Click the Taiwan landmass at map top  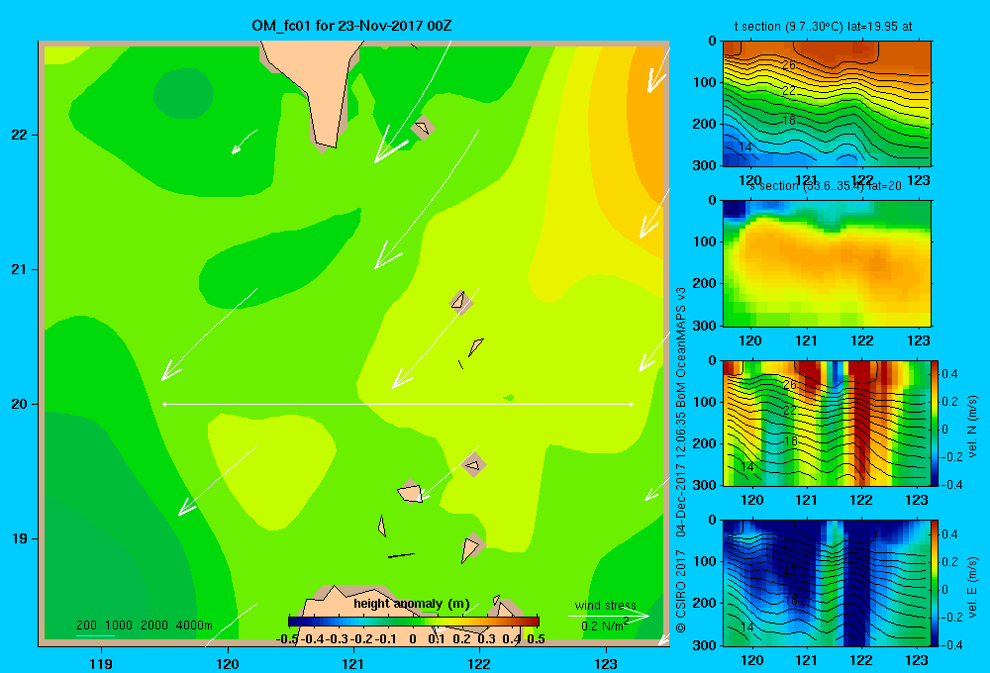pos(316,82)
